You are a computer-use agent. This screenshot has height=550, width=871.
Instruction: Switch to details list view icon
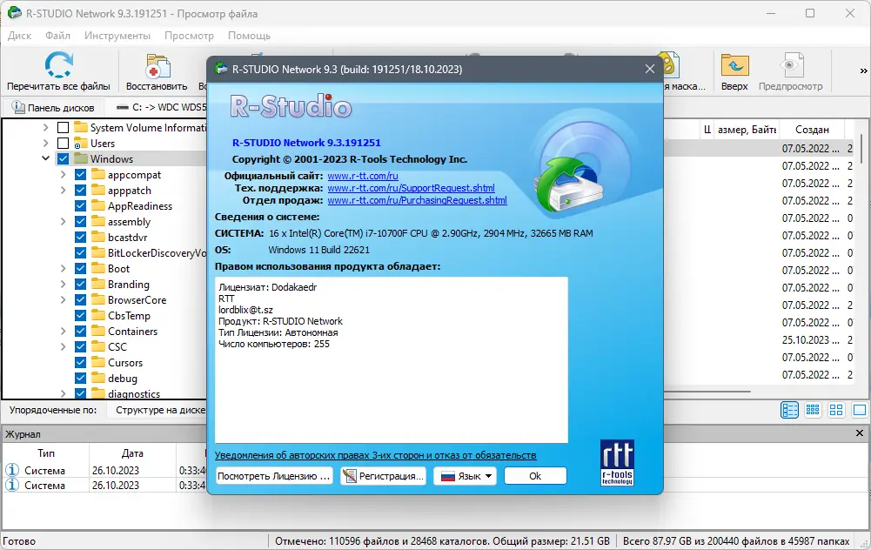(x=789, y=410)
